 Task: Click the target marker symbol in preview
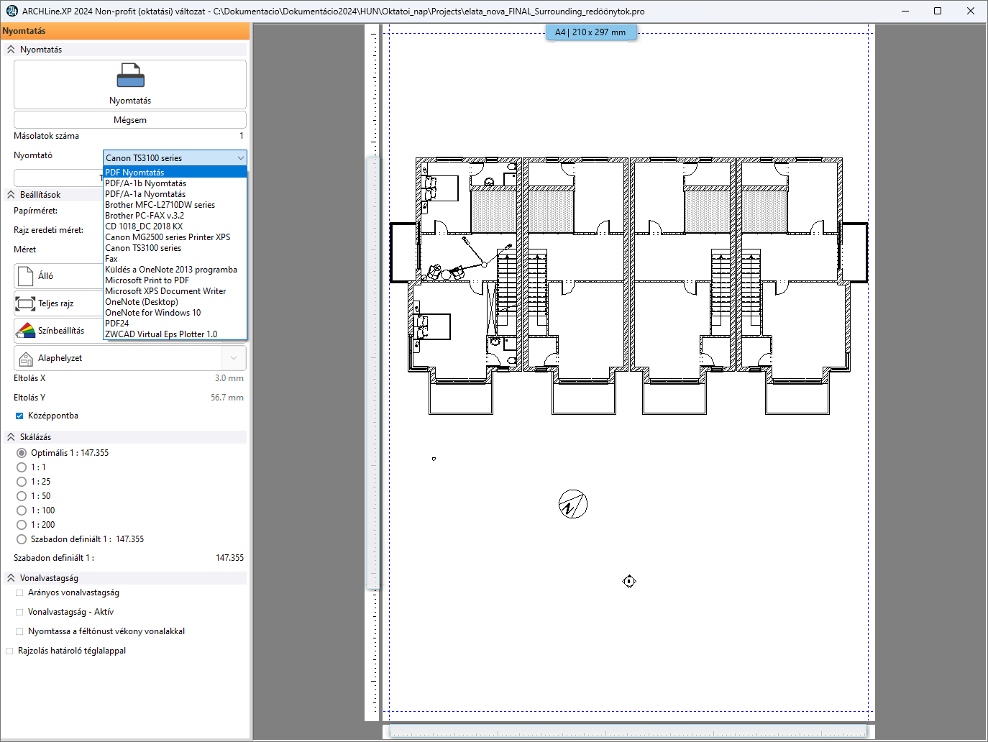click(x=629, y=581)
